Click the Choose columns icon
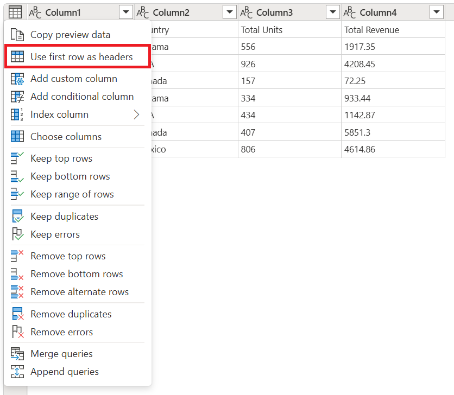Viewport: 454px width, 395px height. [17, 136]
